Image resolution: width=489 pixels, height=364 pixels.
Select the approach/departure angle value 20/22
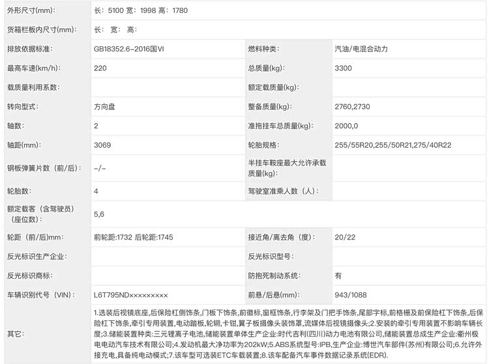344,236
